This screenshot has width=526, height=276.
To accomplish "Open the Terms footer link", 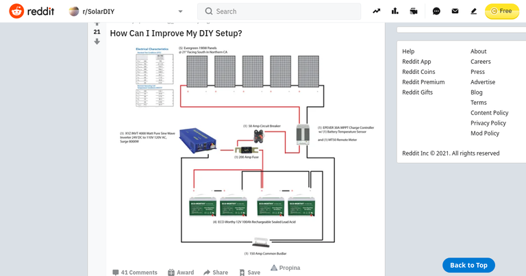I will [478, 103].
